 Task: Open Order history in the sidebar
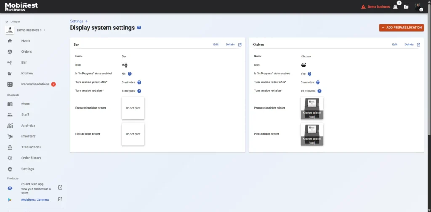31,158
